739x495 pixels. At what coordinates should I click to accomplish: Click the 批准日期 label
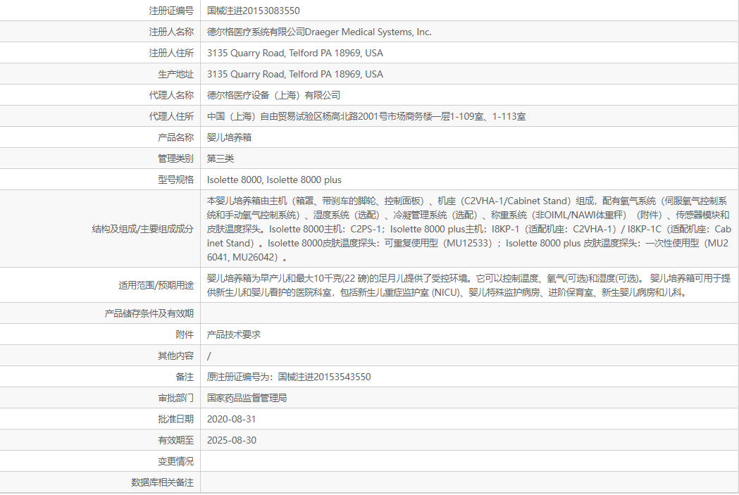pos(175,419)
